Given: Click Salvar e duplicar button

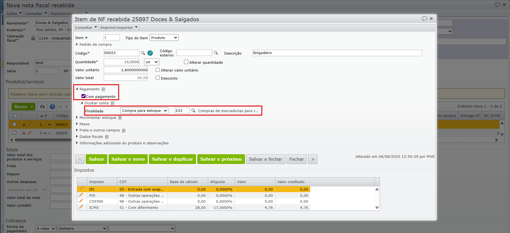Looking at the screenshot, I should coord(172,159).
